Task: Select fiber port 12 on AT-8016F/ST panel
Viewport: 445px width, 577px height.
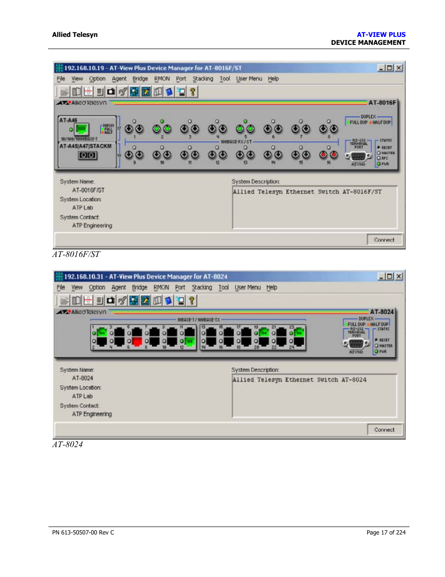Action: [x=217, y=155]
